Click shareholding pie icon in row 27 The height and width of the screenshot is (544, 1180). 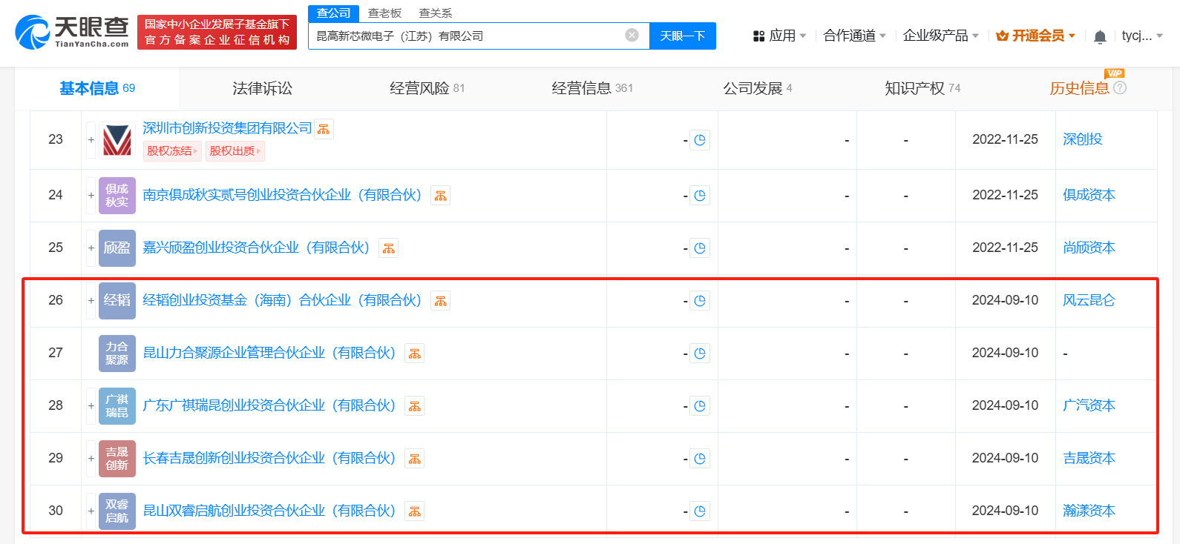click(700, 354)
